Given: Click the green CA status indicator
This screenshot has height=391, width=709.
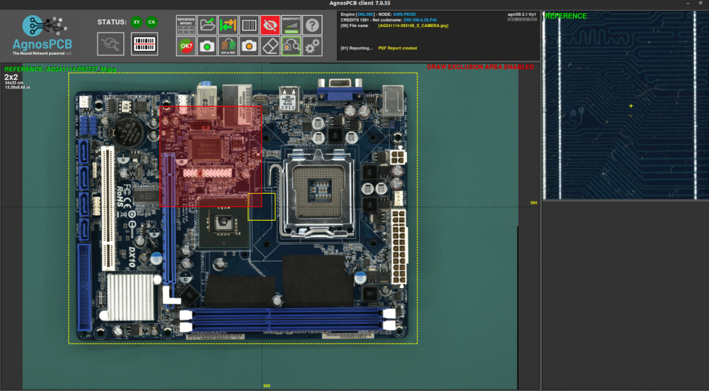Looking at the screenshot, I should tap(151, 22).
